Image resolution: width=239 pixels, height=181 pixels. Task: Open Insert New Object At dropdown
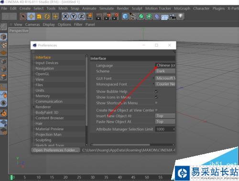coord(165,116)
